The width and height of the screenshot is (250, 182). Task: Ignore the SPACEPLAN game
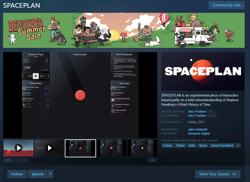pyautogui.click(x=38, y=174)
